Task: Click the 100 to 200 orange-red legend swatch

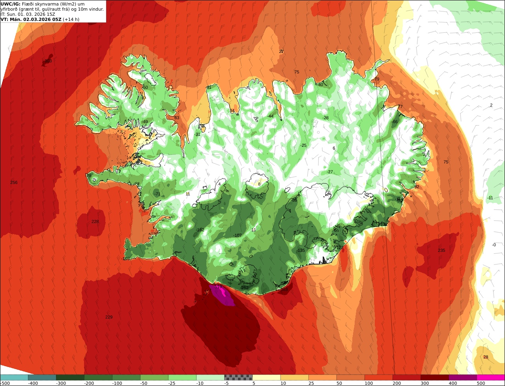Action: [378, 377]
